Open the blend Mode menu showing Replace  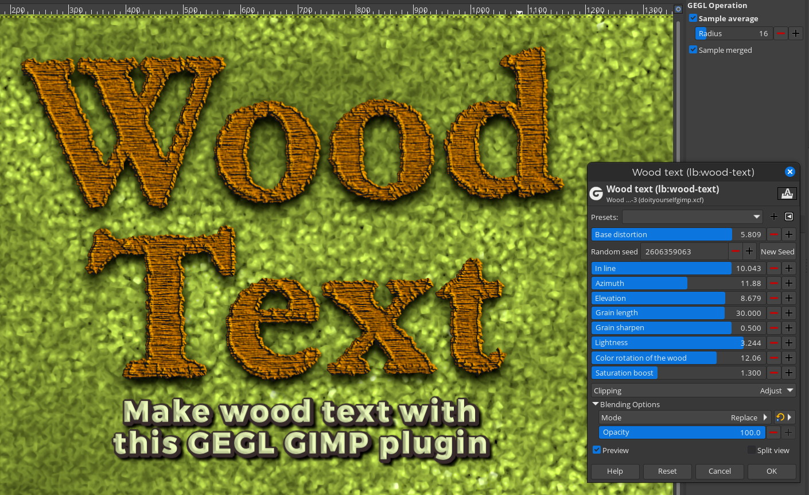684,417
